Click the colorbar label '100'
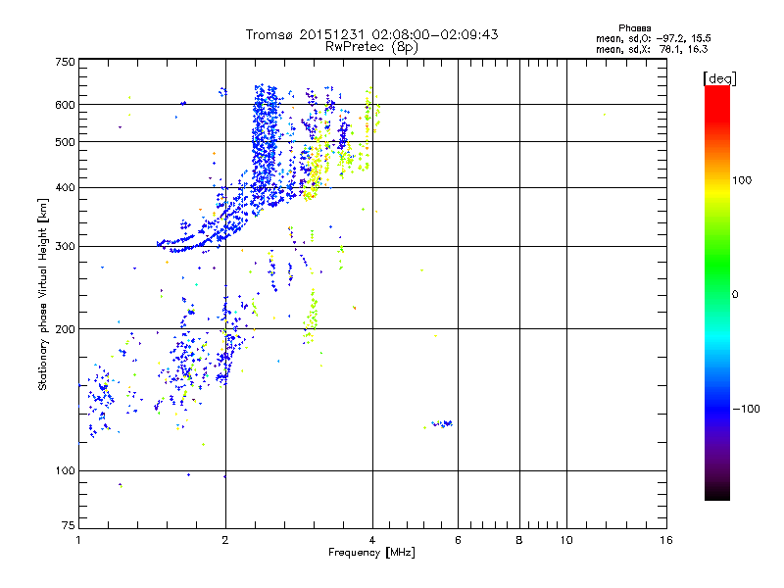This screenshot has height=588, width=784. (x=742, y=180)
